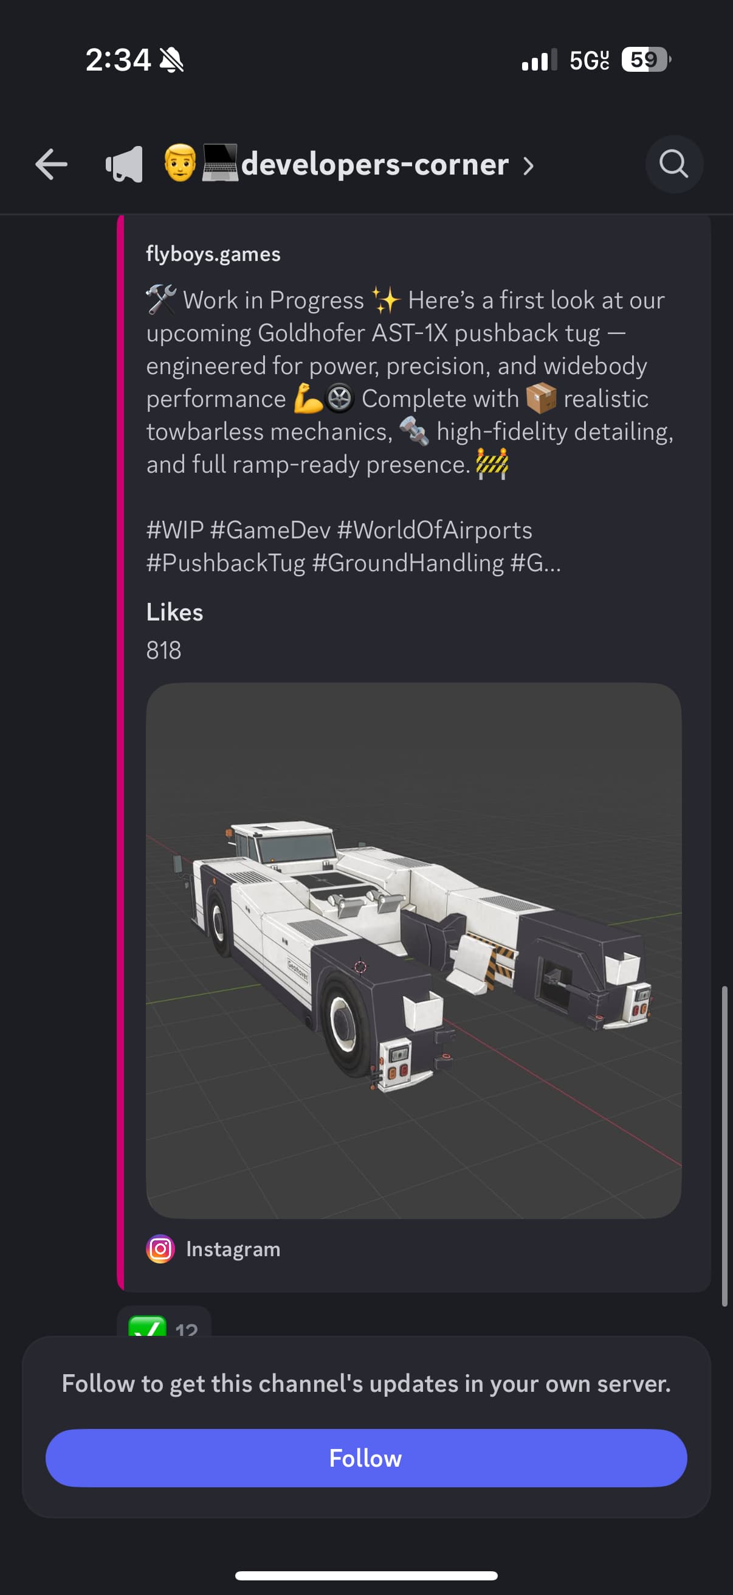Open the developers-corner channel title
The image size is (733, 1595).
375,165
